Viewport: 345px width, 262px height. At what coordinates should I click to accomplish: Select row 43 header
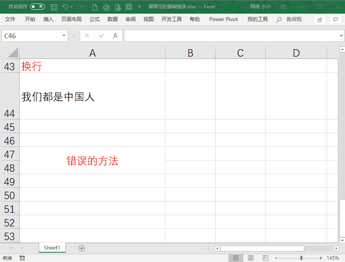coord(9,66)
